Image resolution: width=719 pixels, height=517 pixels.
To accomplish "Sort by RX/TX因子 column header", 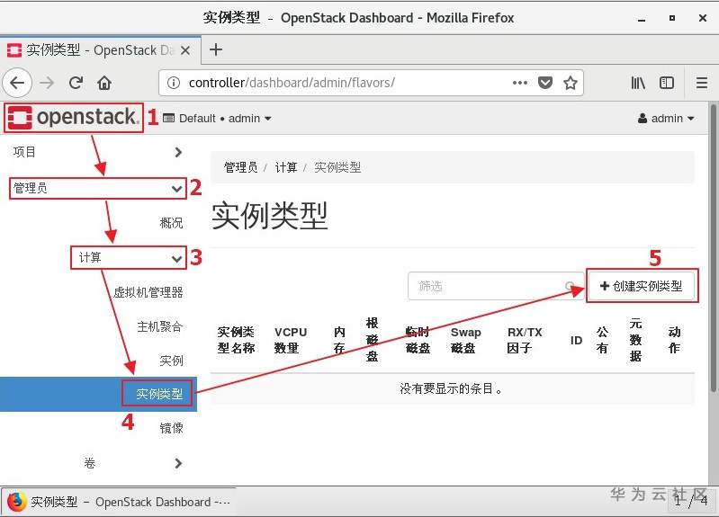I will [525, 340].
